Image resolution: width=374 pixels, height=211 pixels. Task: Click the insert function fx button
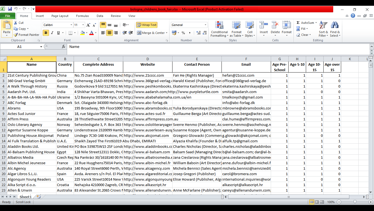(64, 47)
